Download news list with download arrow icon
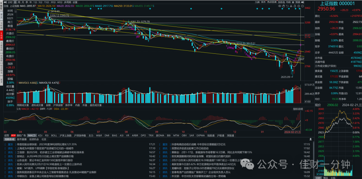This screenshot has width=362, height=179. click(310, 139)
